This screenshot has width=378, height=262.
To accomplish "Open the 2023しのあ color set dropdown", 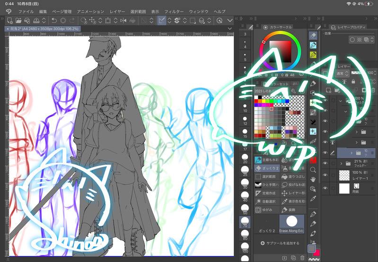I will 272,91.
